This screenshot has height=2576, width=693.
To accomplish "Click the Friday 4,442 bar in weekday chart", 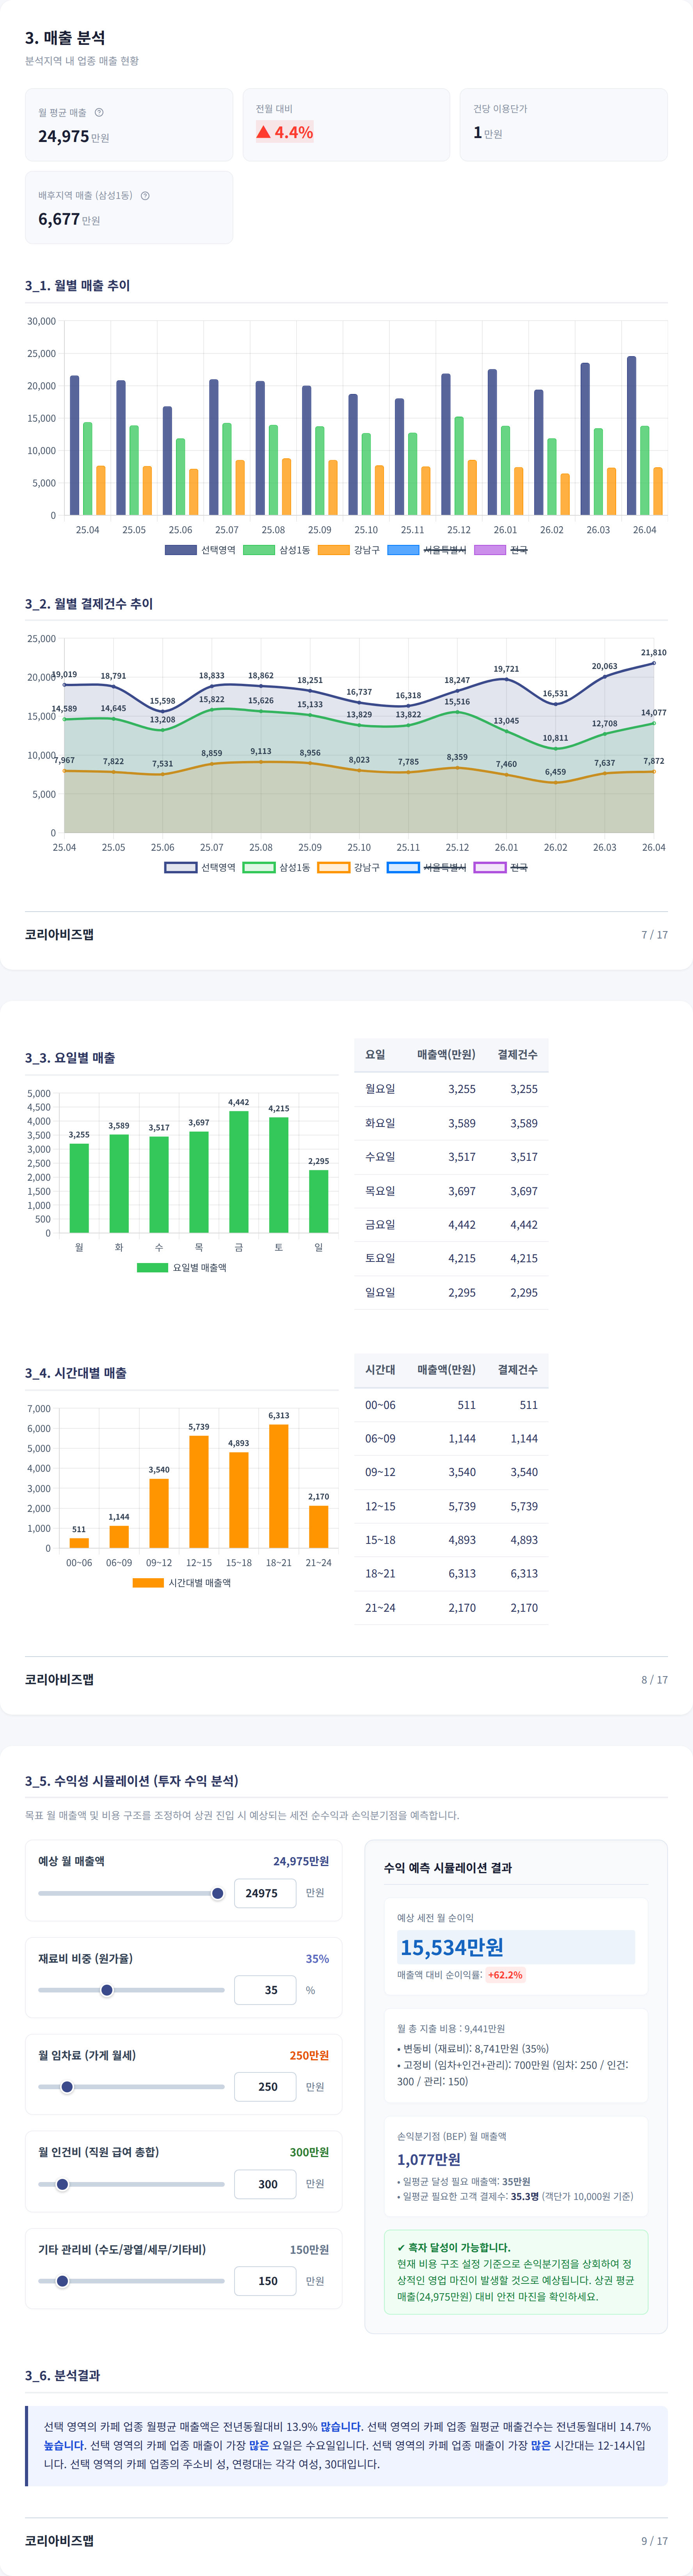I will pos(239,1172).
